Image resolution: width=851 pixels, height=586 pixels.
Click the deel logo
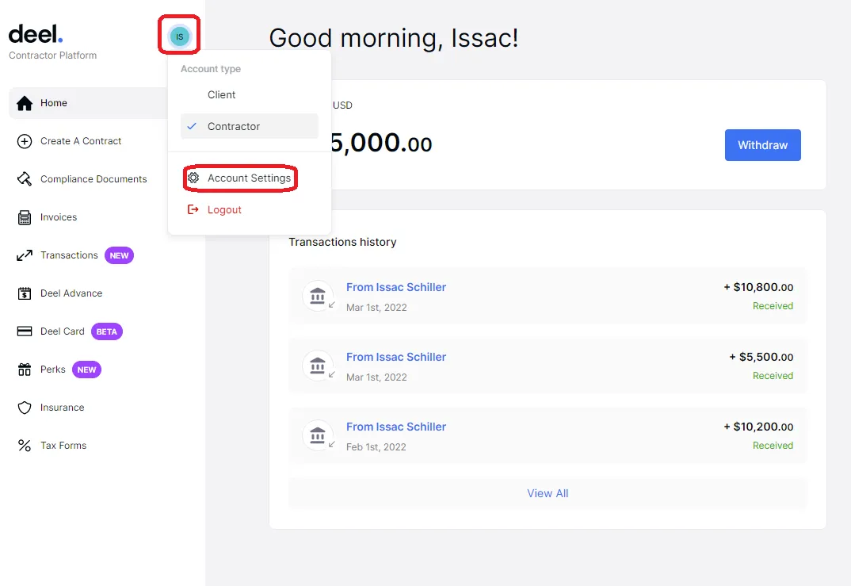(36, 34)
